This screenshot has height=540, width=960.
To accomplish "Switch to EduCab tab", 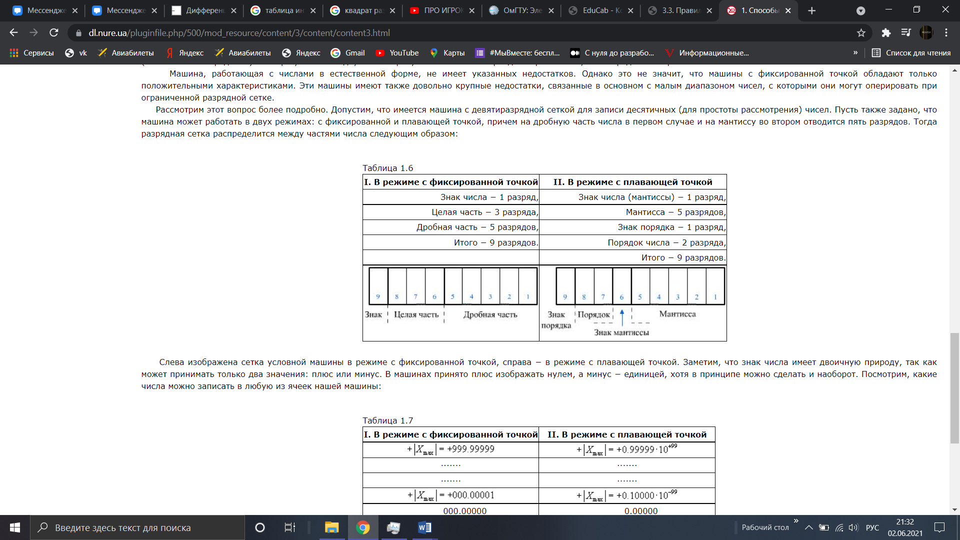I will pyautogui.click(x=601, y=10).
